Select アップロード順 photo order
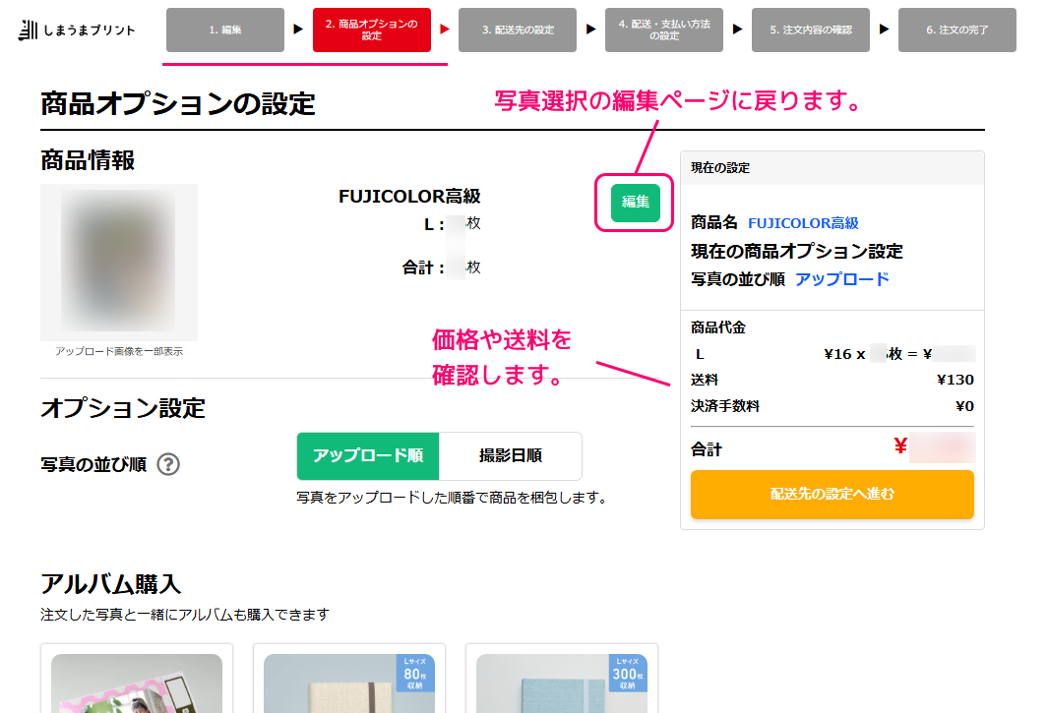The width and height of the screenshot is (1048, 713). coord(368,456)
